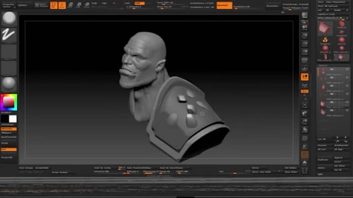This screenshot has height=198, width=353.
Task: Toggle L.Sym local symmetry
Action: click(x=304, y=86)
